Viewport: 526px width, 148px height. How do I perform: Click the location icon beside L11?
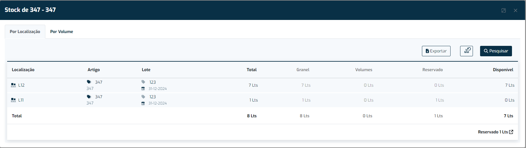13,100
